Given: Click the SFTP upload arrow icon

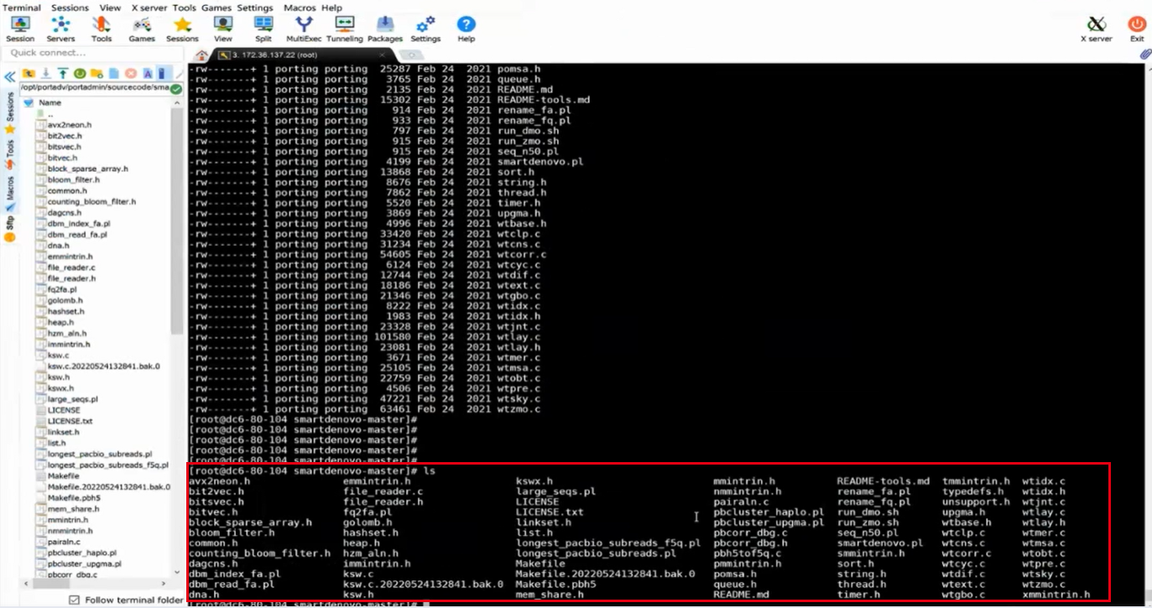Looking at the screenshot, I should click(63, 74).
